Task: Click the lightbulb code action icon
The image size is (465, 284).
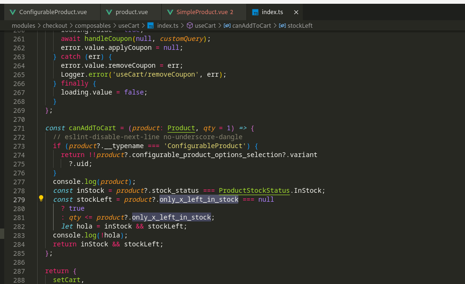Action: pos(41,199)
